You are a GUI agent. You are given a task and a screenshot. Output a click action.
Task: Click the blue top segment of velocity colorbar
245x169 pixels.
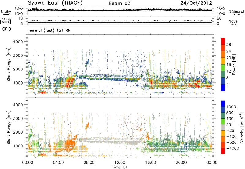tap(223, 104)
